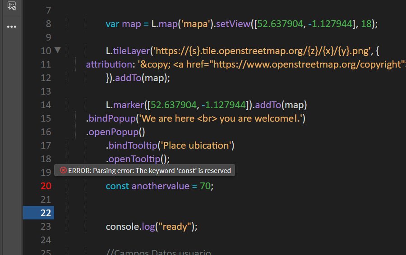Click '.openPopup()' on line 16
Image resolution: width=406 pixels, height=255 pixels.
pyautogui.click(x=115, y=132)
